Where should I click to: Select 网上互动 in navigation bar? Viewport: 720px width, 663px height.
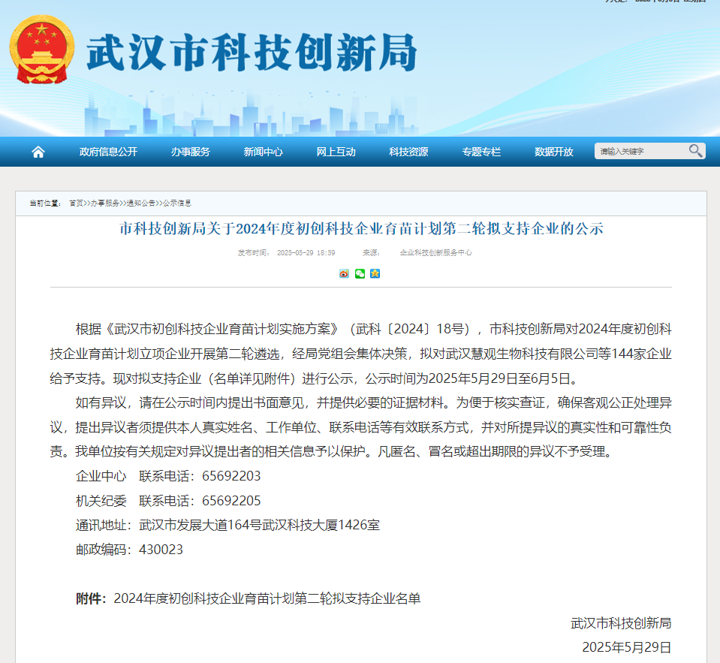click(x=336, y=152)
